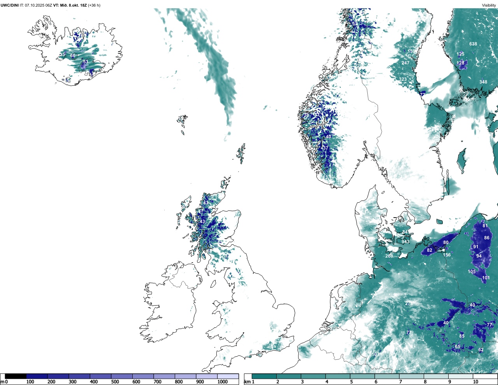This screenshot has width=498, height=385.
Task: Click the '86' value in the Poland fog area
Action: pos(487,238)
